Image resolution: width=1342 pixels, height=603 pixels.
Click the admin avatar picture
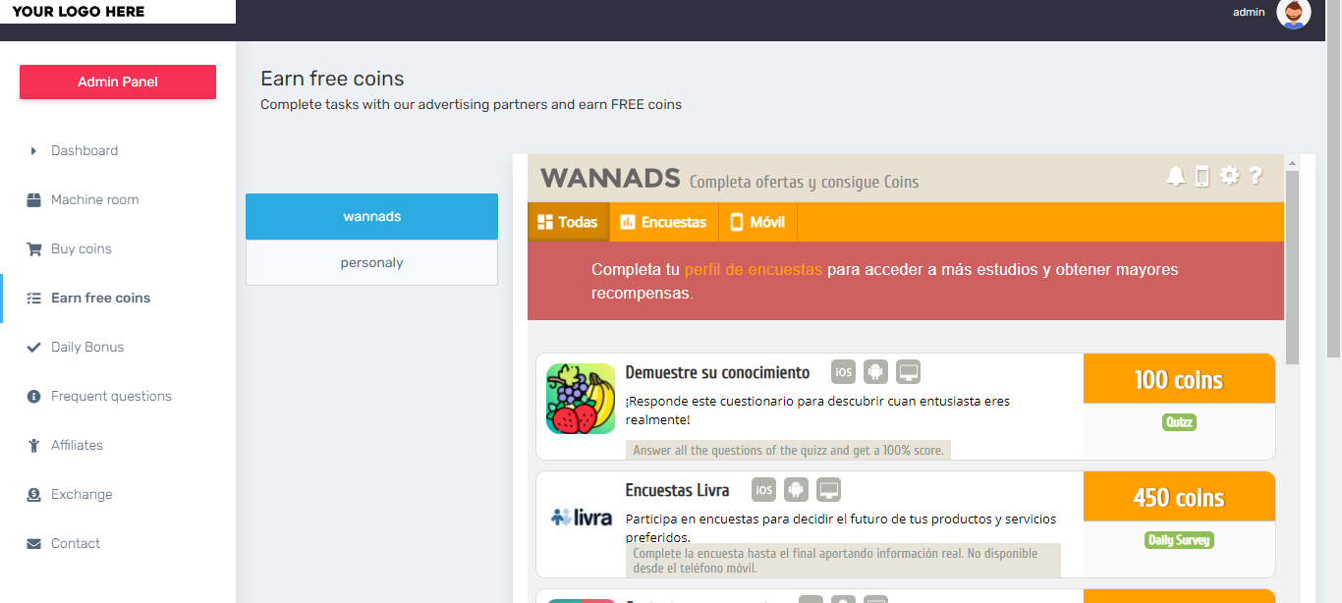click(1294, 13)
